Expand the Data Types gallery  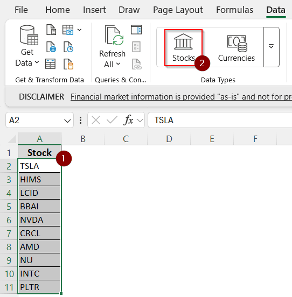[x=272, y=47]
